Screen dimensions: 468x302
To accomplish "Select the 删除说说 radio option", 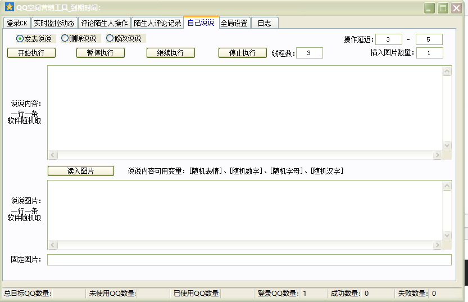I will (65, 39).
